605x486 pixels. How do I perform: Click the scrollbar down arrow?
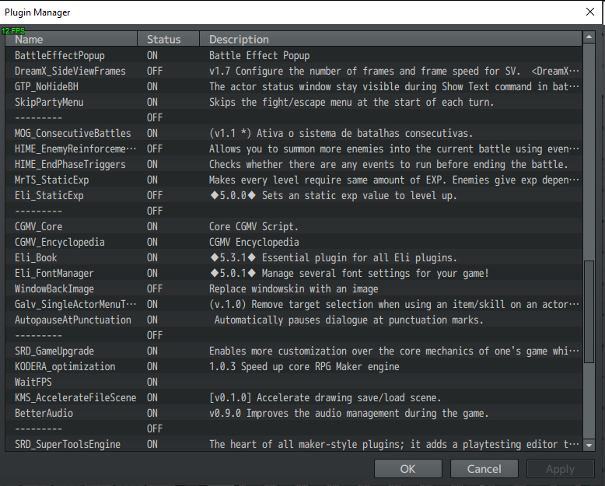point(589,445)
